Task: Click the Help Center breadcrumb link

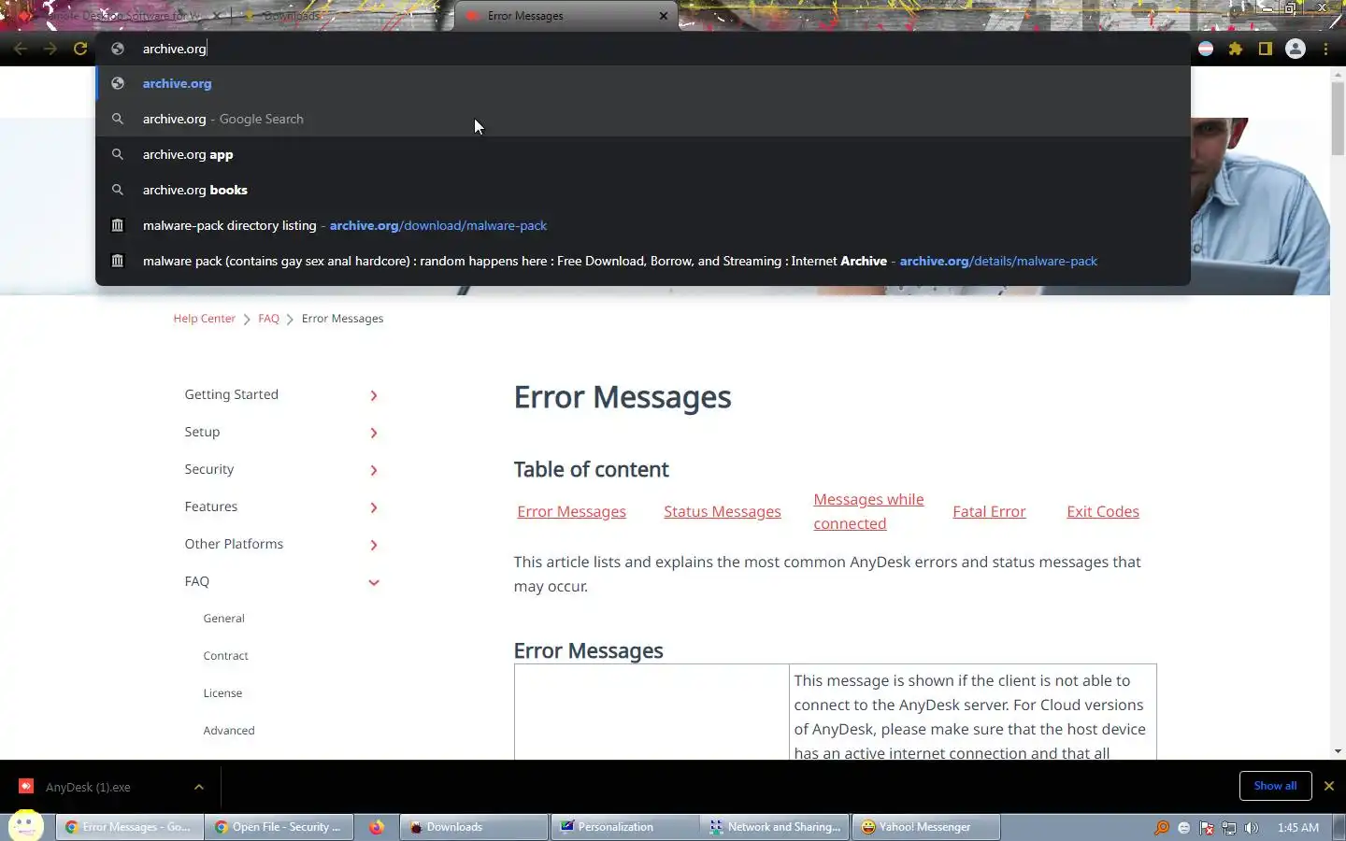Action: (x=204, y=319)
